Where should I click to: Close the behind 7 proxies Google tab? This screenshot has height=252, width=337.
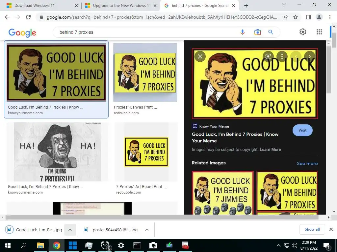coord(234,6)
